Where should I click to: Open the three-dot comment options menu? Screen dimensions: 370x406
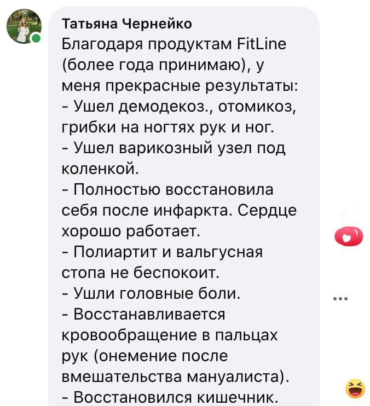coord(340,299)
